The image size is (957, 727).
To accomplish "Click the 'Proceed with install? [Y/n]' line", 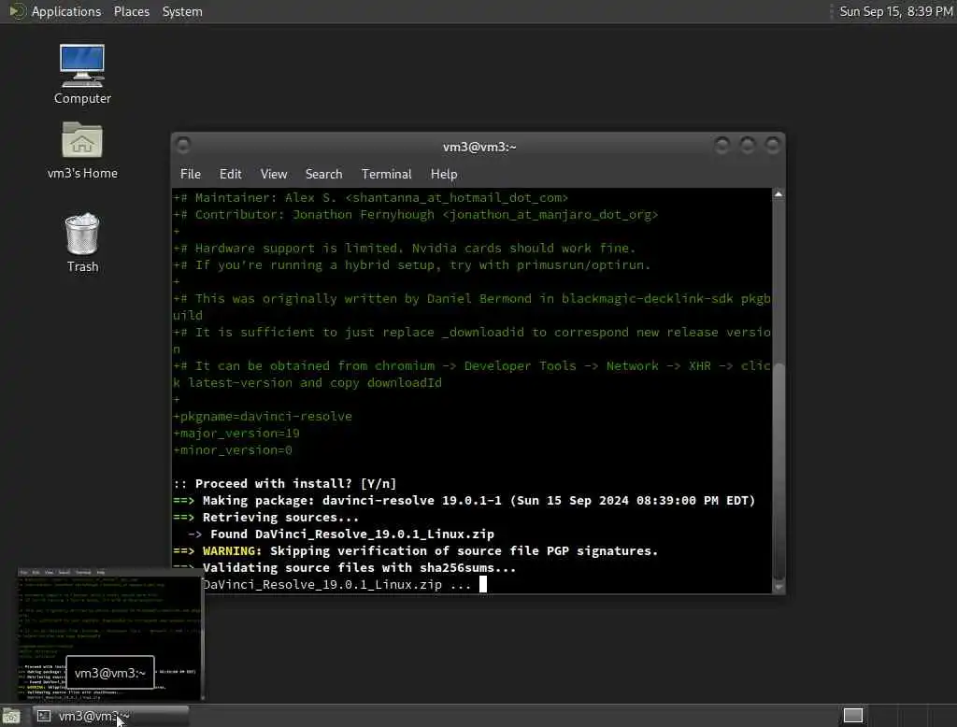I will click(285, 483).
